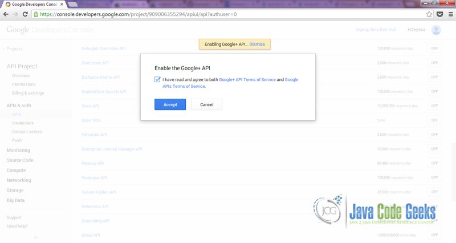
Task: Toggle the Distance Matrix API OFF switch
Action: click(434, 77)
